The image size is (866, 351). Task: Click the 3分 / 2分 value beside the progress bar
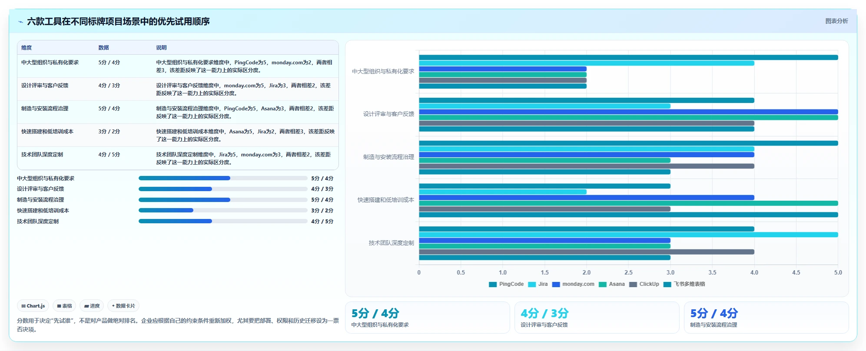pos(322,211)
